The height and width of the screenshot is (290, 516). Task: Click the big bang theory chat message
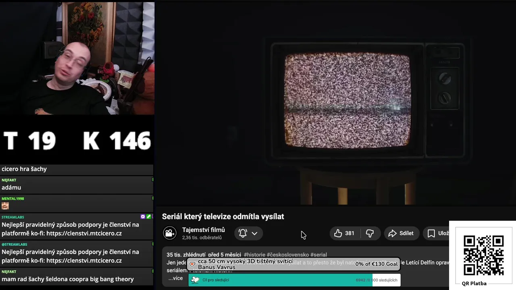click(68, 279)
